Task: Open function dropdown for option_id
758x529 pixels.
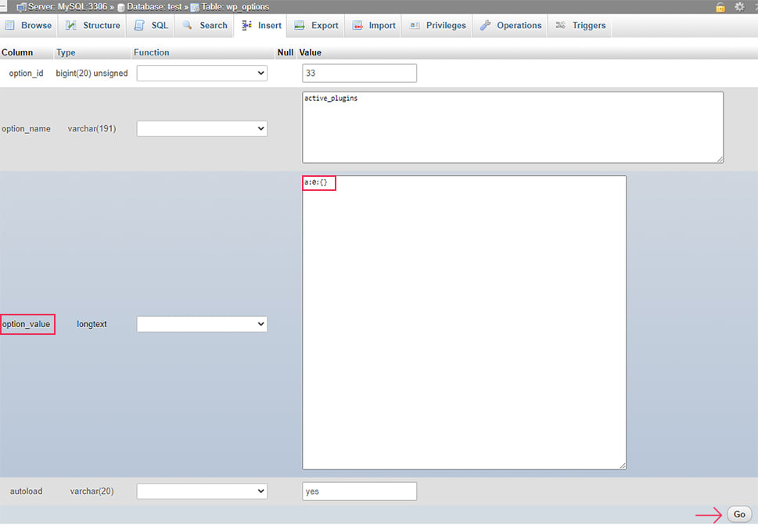Action: point(202,73)
